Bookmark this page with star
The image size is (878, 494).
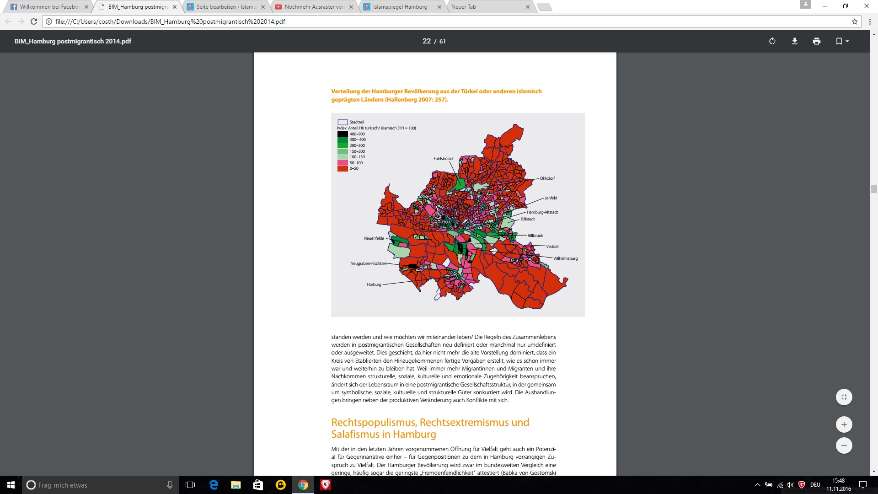854,21
